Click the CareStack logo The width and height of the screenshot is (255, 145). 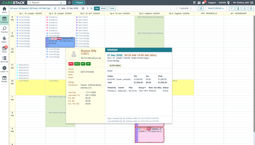[14, 3]
